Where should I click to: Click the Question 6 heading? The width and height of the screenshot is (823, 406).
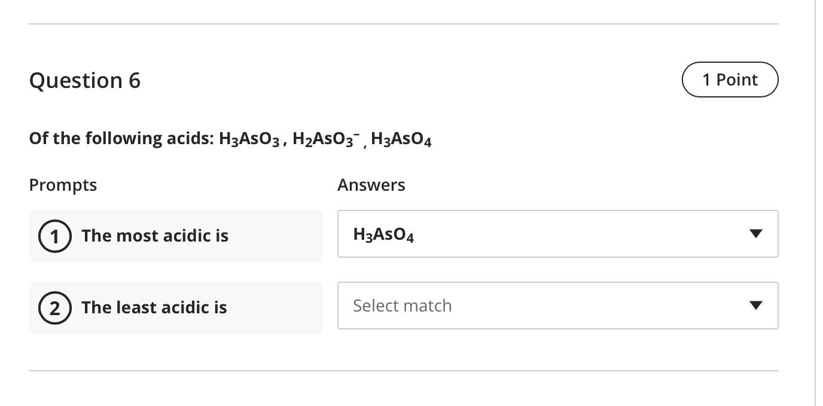85,80
